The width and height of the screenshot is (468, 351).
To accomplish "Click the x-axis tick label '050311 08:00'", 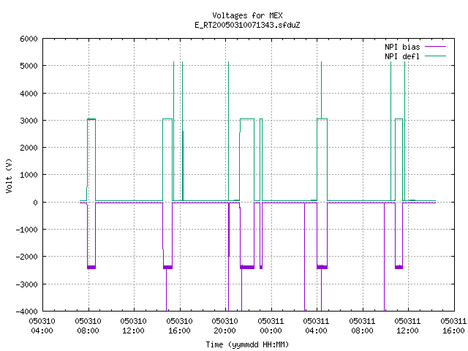I will [x=362, y=326].
